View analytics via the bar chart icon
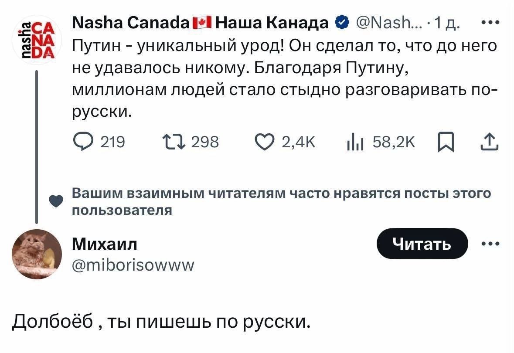Viewport: 514px width, 353px height. (355, 142)
